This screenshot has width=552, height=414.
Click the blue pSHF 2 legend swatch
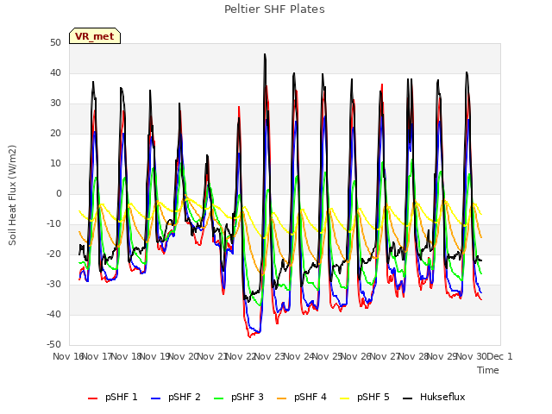point(155,398)
